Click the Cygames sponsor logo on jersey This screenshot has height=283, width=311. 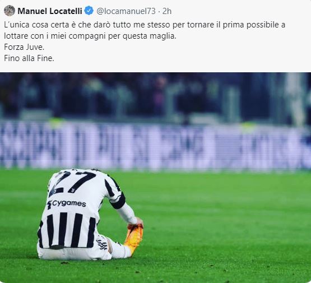[x=67, y=204]
